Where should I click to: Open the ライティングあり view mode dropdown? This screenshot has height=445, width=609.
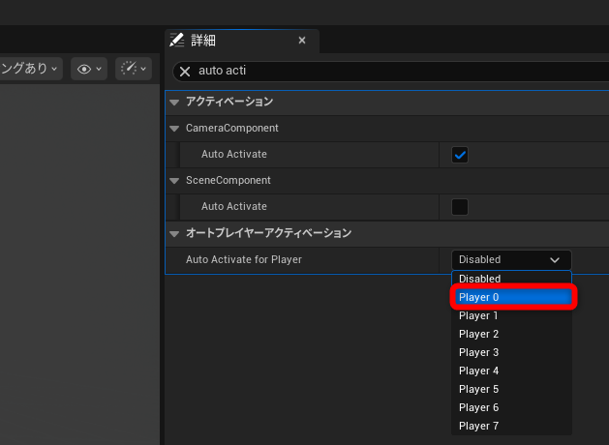pyautogui.click(x=29, y=69)
